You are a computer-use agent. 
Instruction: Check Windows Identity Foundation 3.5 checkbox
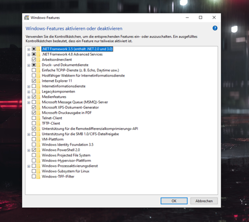click(x=34, y=145)
